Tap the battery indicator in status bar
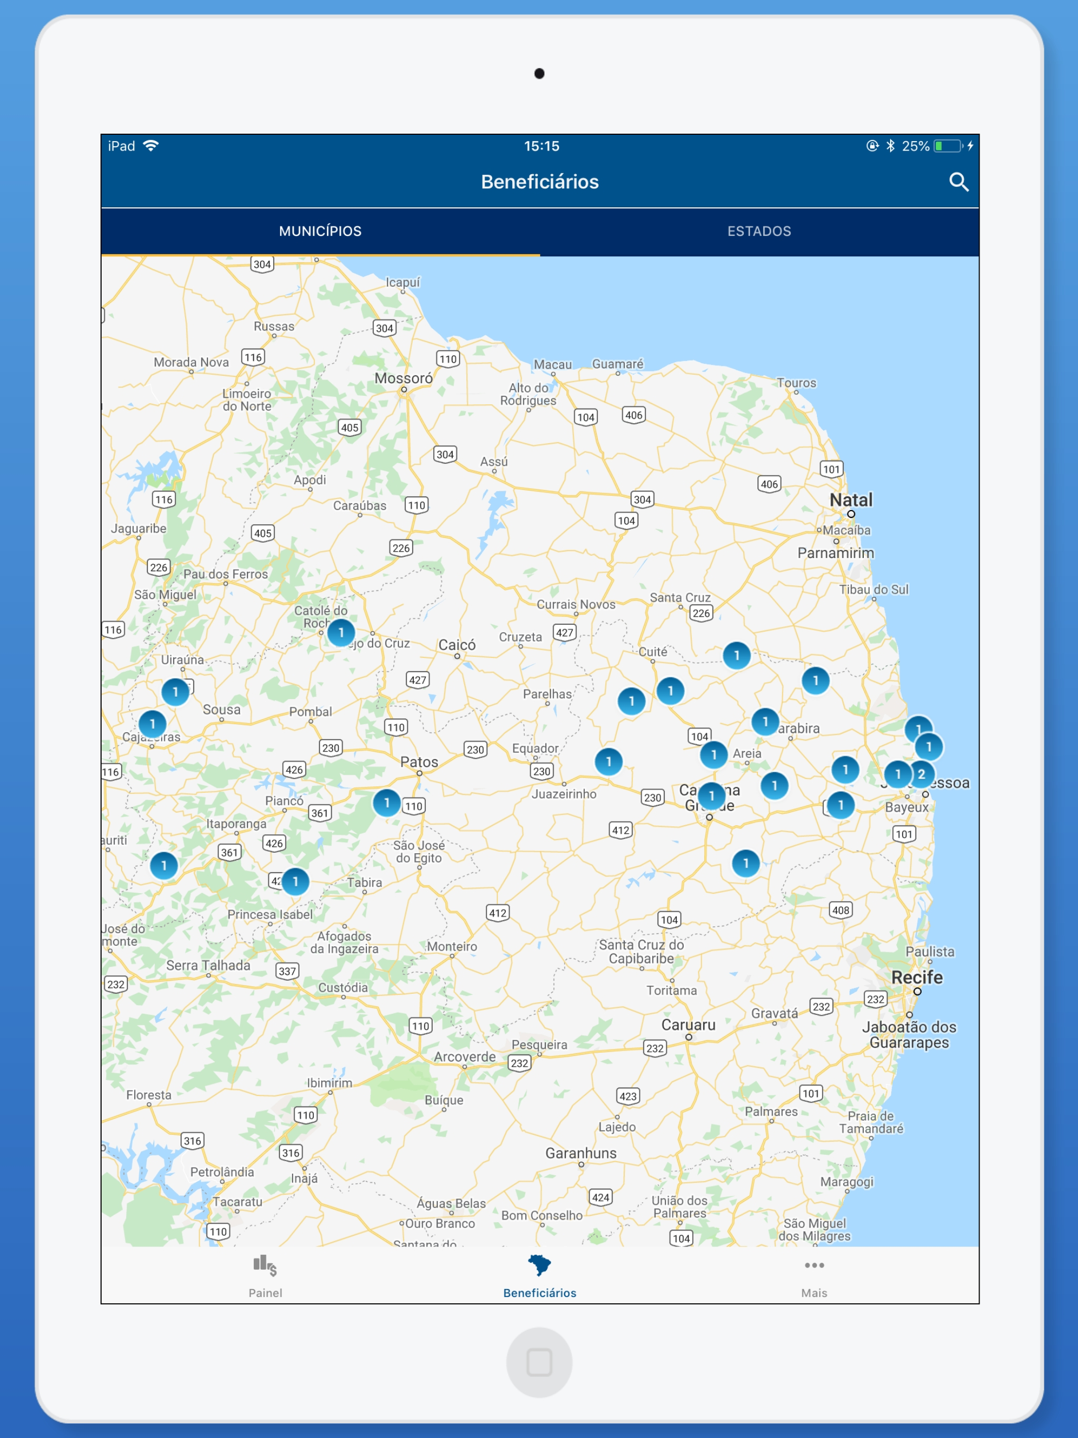The height and width of the screenshot is (1438, 1078). (x=949, y=146)
